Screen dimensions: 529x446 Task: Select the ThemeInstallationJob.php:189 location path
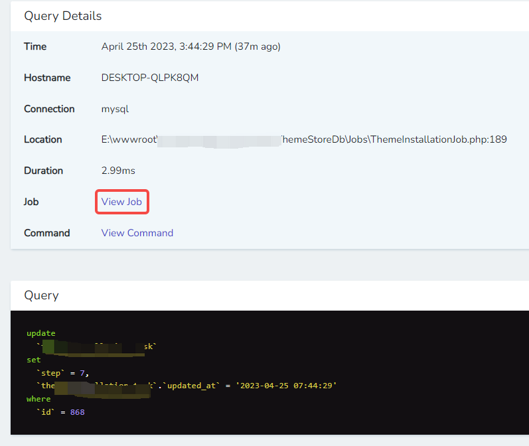pos(304,139)
